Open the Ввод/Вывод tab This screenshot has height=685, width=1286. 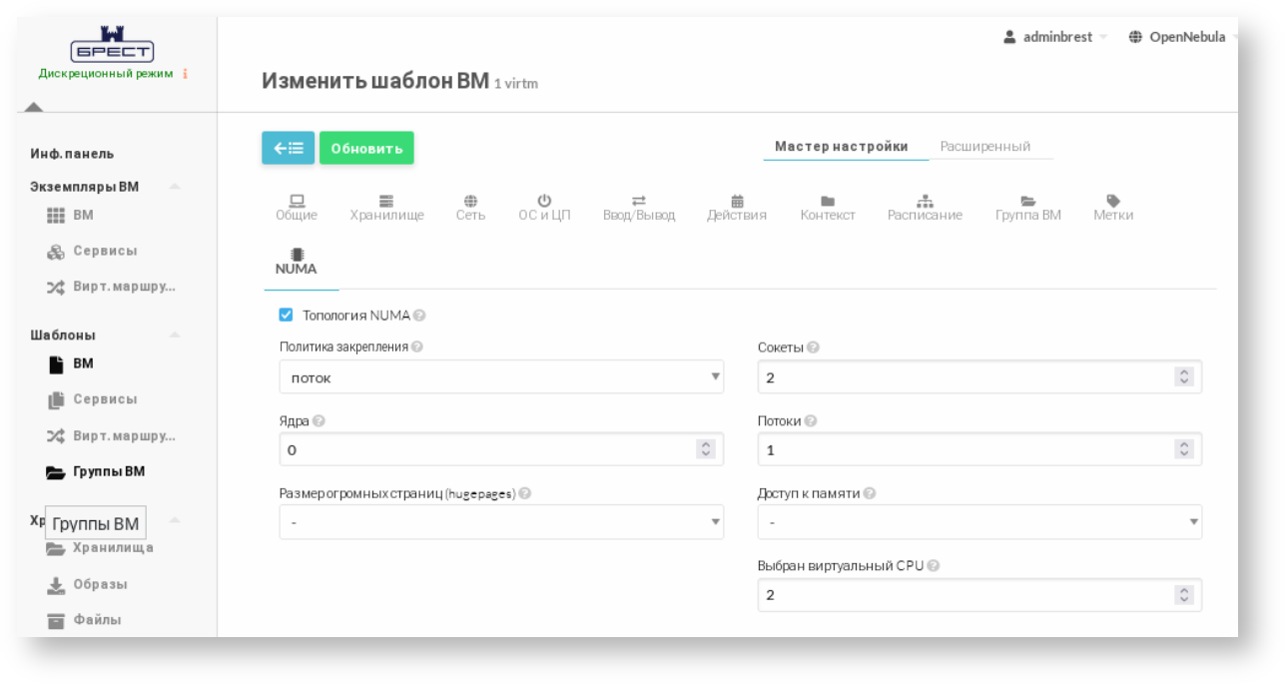coord(639,208)
